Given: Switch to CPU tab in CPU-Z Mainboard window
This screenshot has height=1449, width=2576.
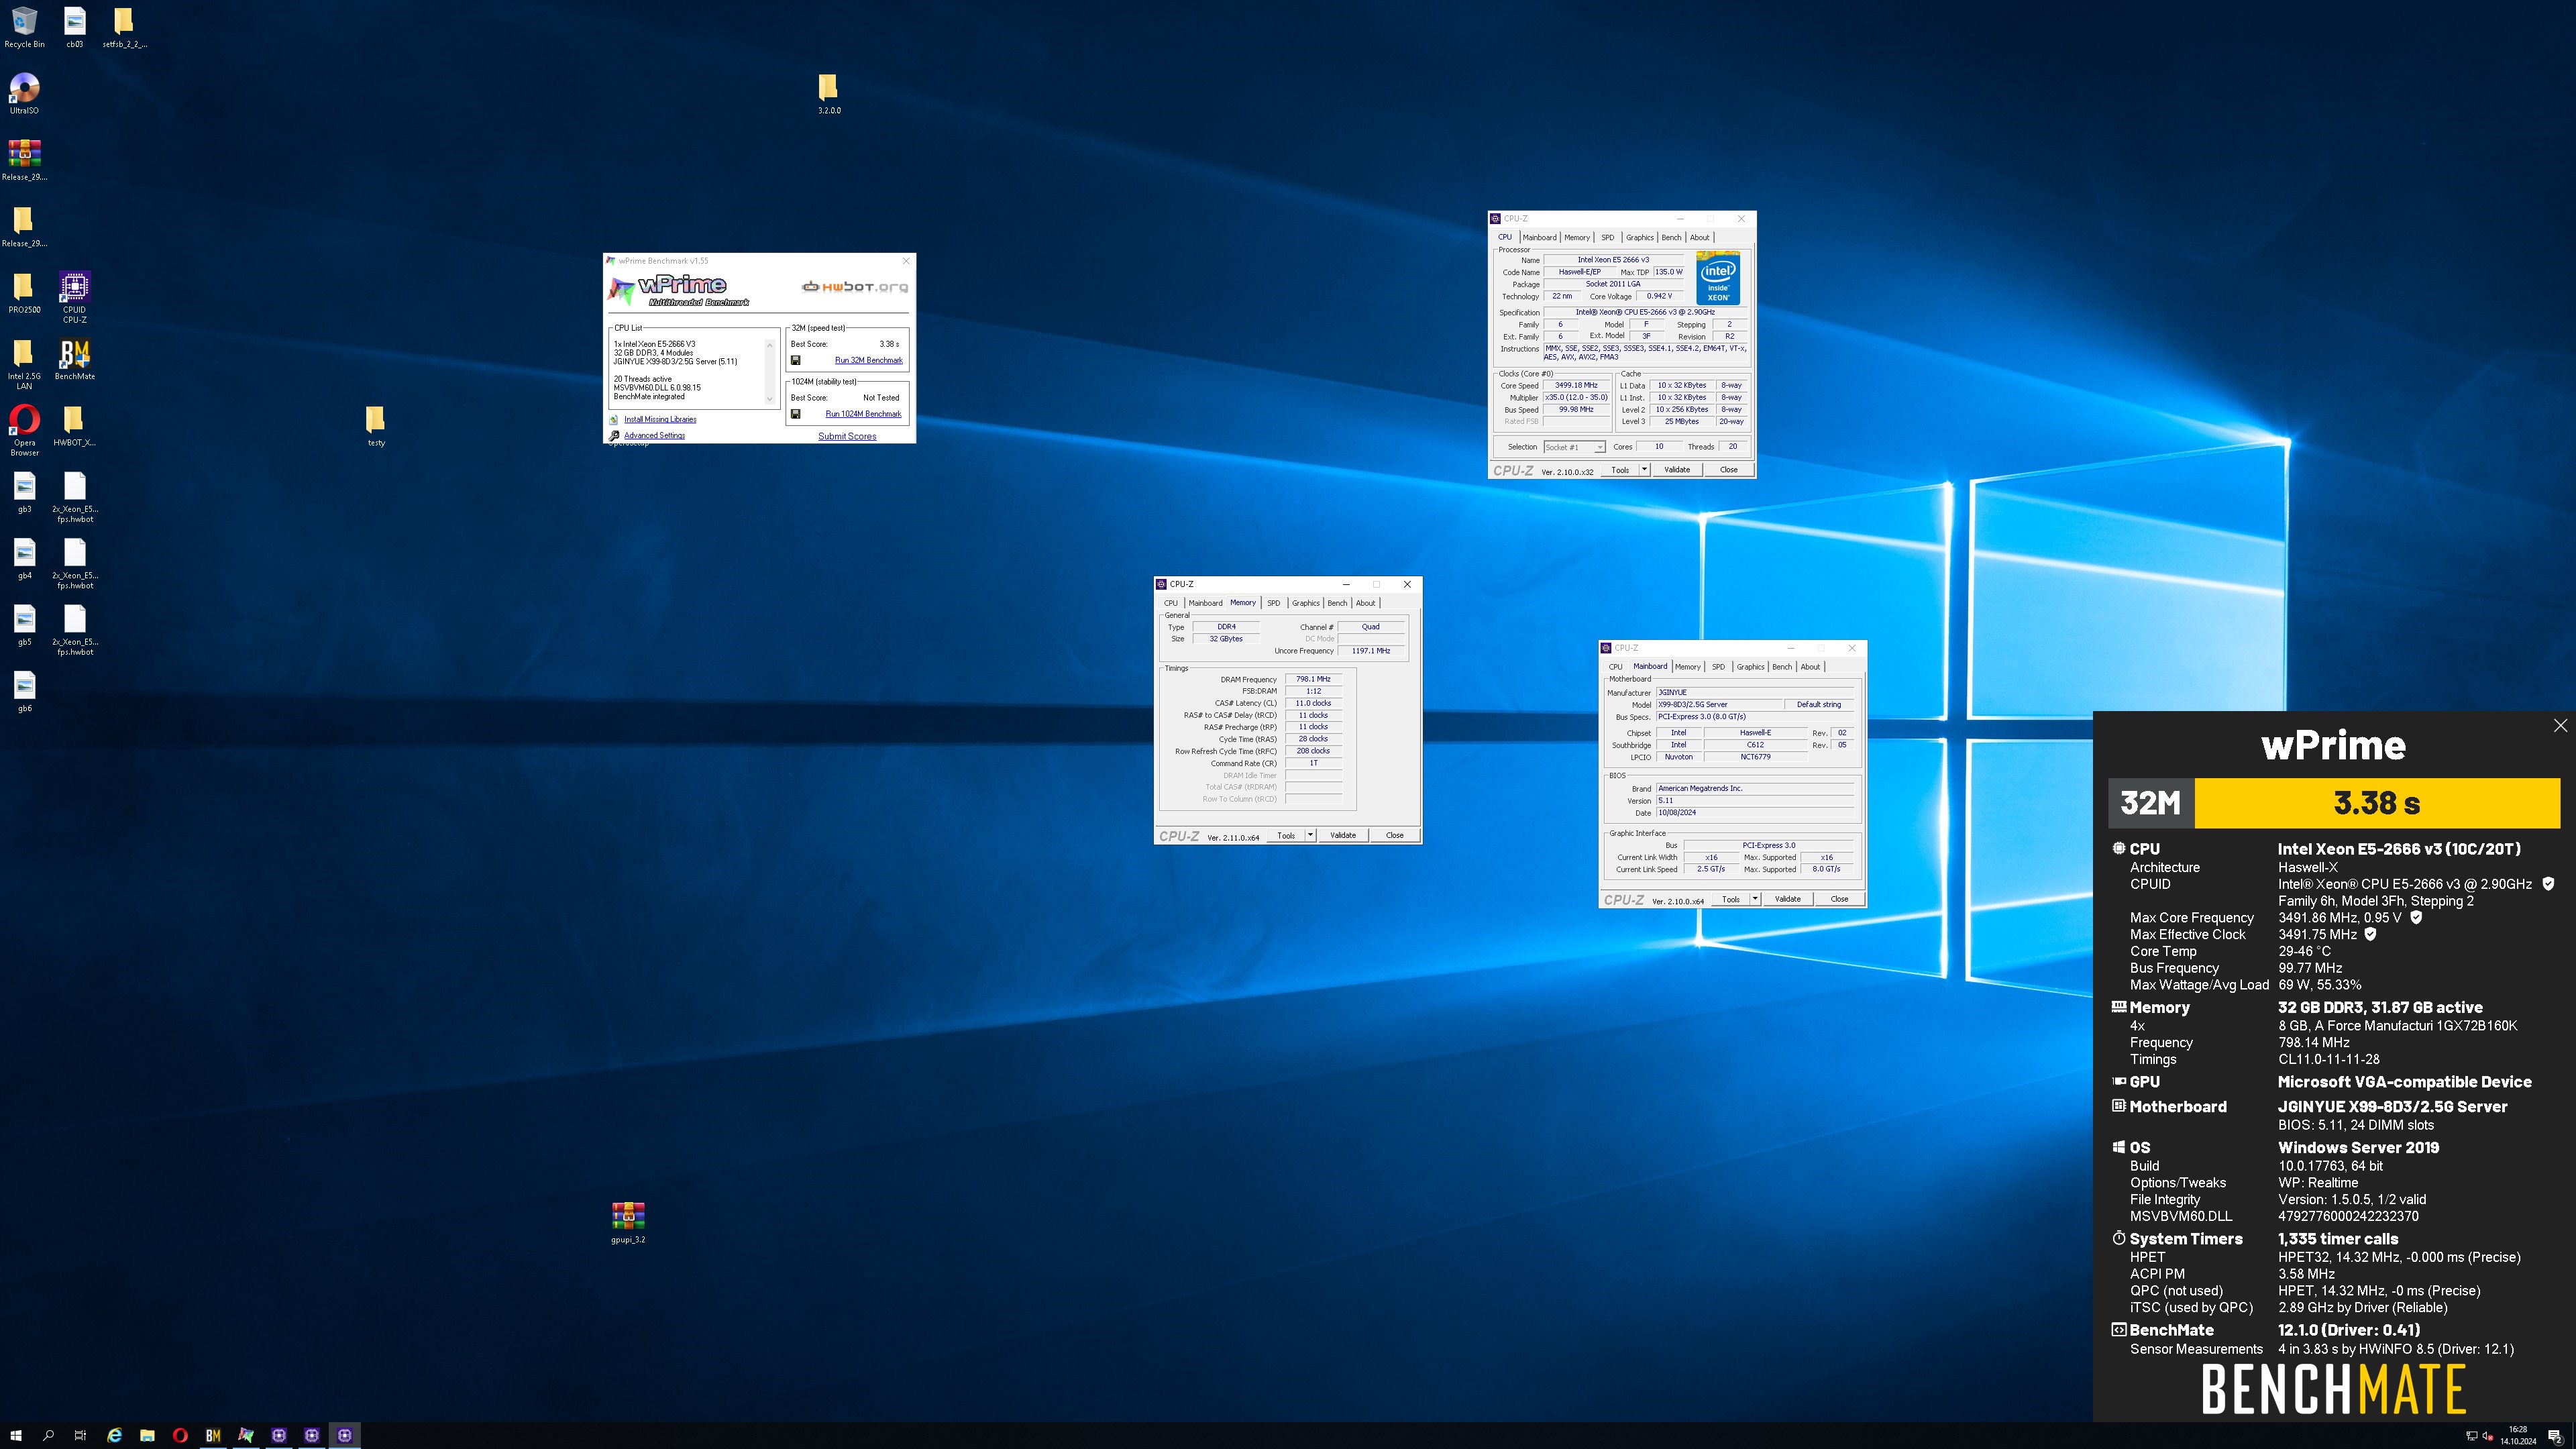Looking at the screenshot, I should pos(1615,667).
